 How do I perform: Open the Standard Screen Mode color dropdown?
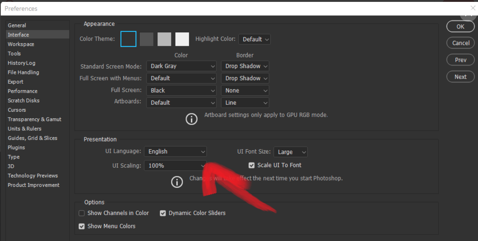click(x=181, y=66)
